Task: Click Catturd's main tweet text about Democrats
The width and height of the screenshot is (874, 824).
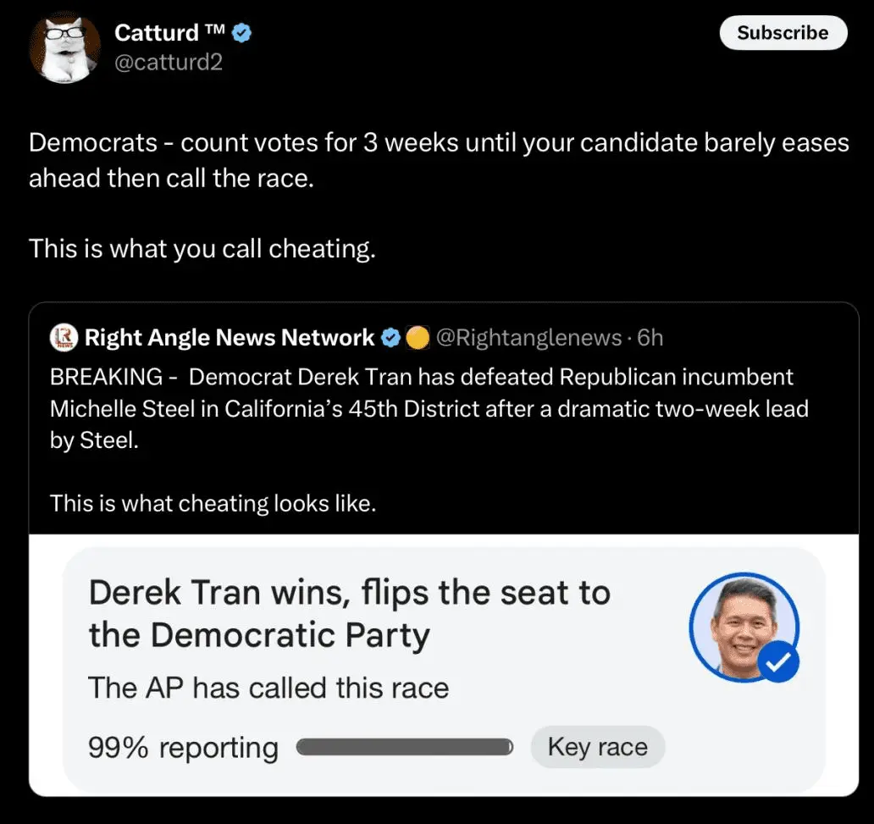Action: [438, 160]
